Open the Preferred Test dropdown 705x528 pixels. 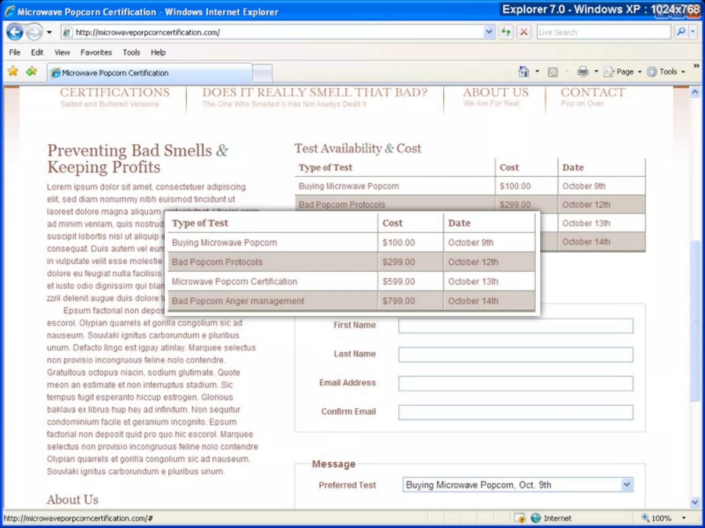pos(627,485)
